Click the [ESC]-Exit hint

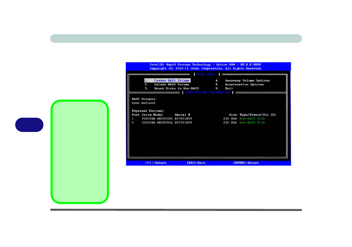(x=196, y=163)
